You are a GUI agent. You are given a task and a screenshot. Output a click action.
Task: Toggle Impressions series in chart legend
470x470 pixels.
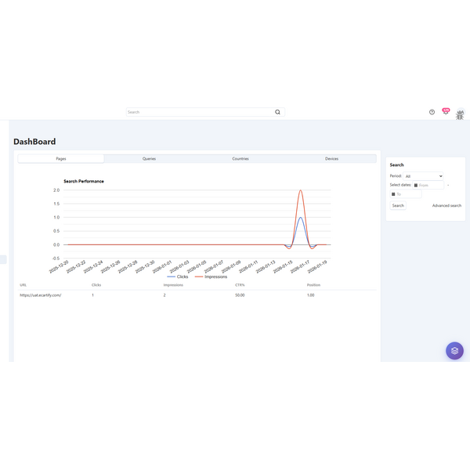[211, 277]
